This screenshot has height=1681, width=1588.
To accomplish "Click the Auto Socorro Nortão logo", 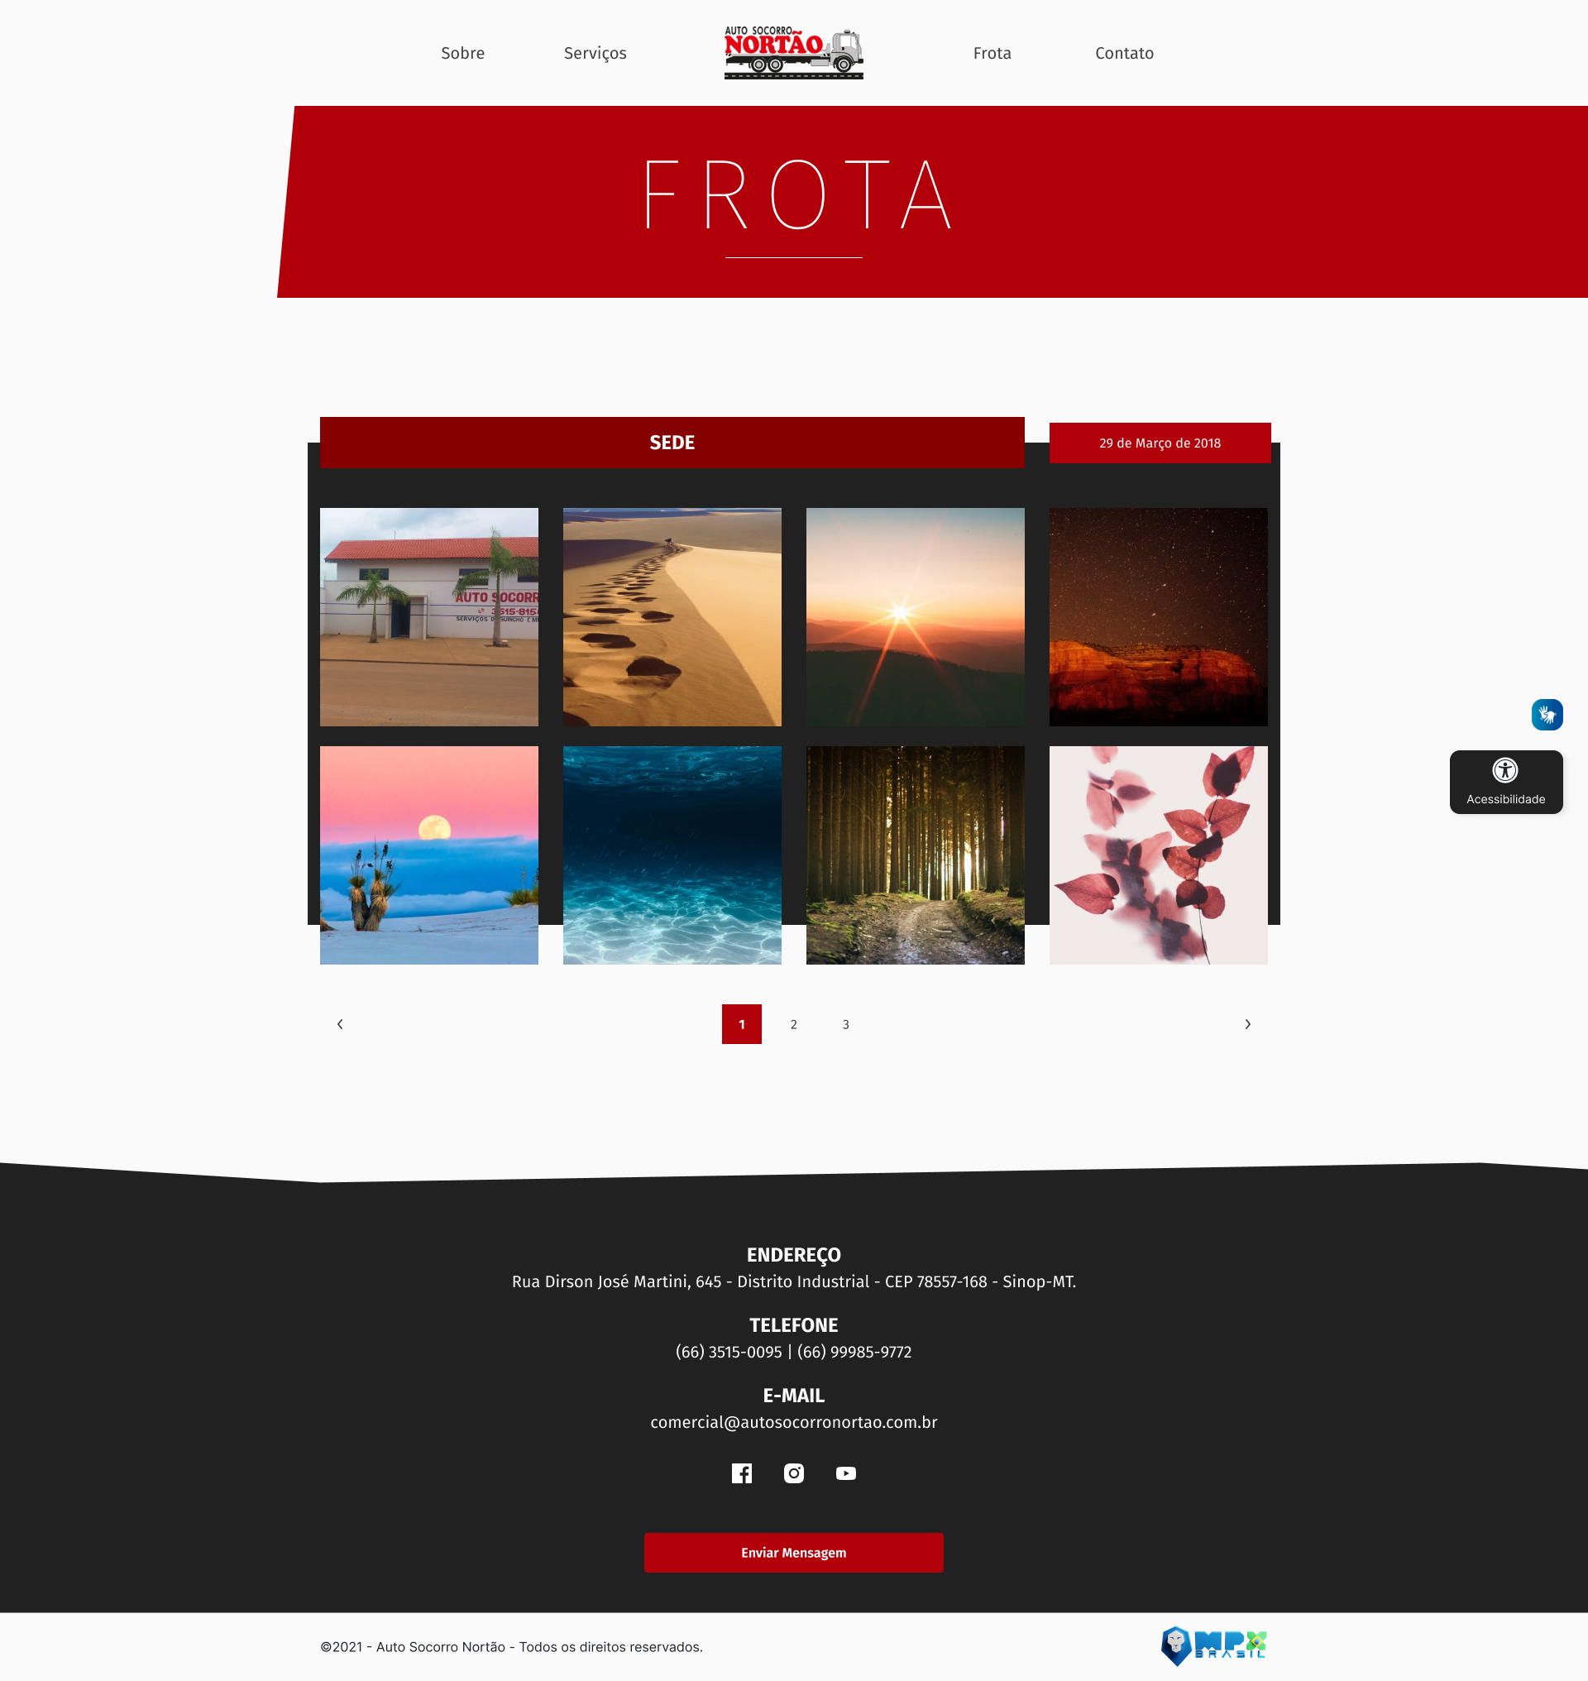I will click(x=793, y=52).
